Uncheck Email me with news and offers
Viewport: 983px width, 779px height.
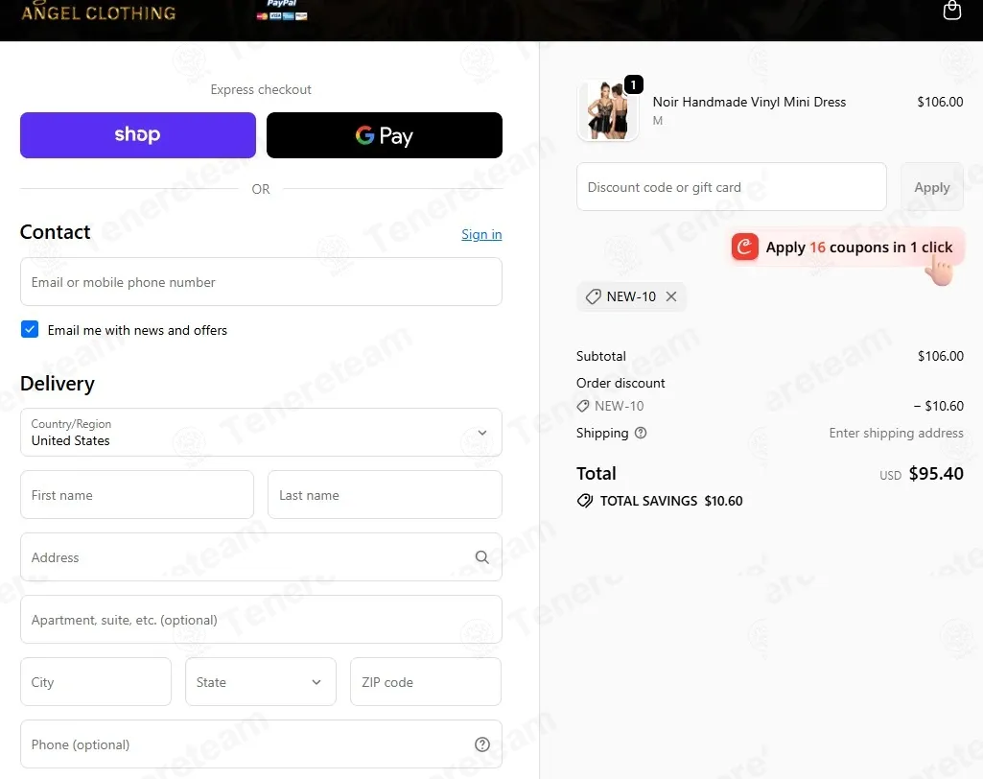click(x=30, y=329)
